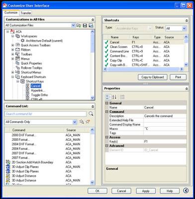The width and height of the screenshot is (195, 199).
Task: Click shortcuts list horizontal scrollbar right arrow
Action: click(x=182, y=69)
